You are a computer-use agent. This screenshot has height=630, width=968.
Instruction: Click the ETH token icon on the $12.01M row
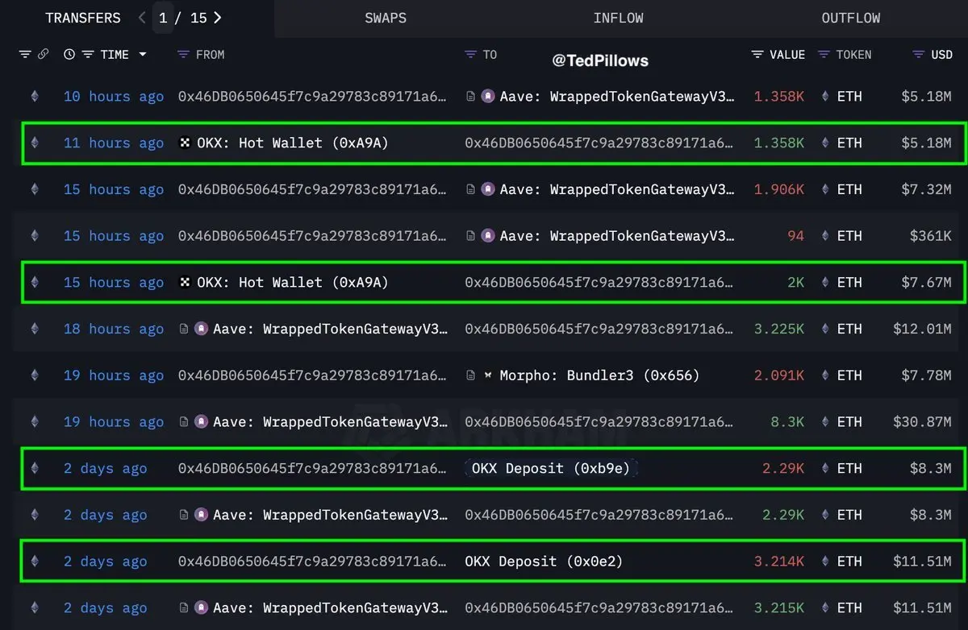pos(825,330)
